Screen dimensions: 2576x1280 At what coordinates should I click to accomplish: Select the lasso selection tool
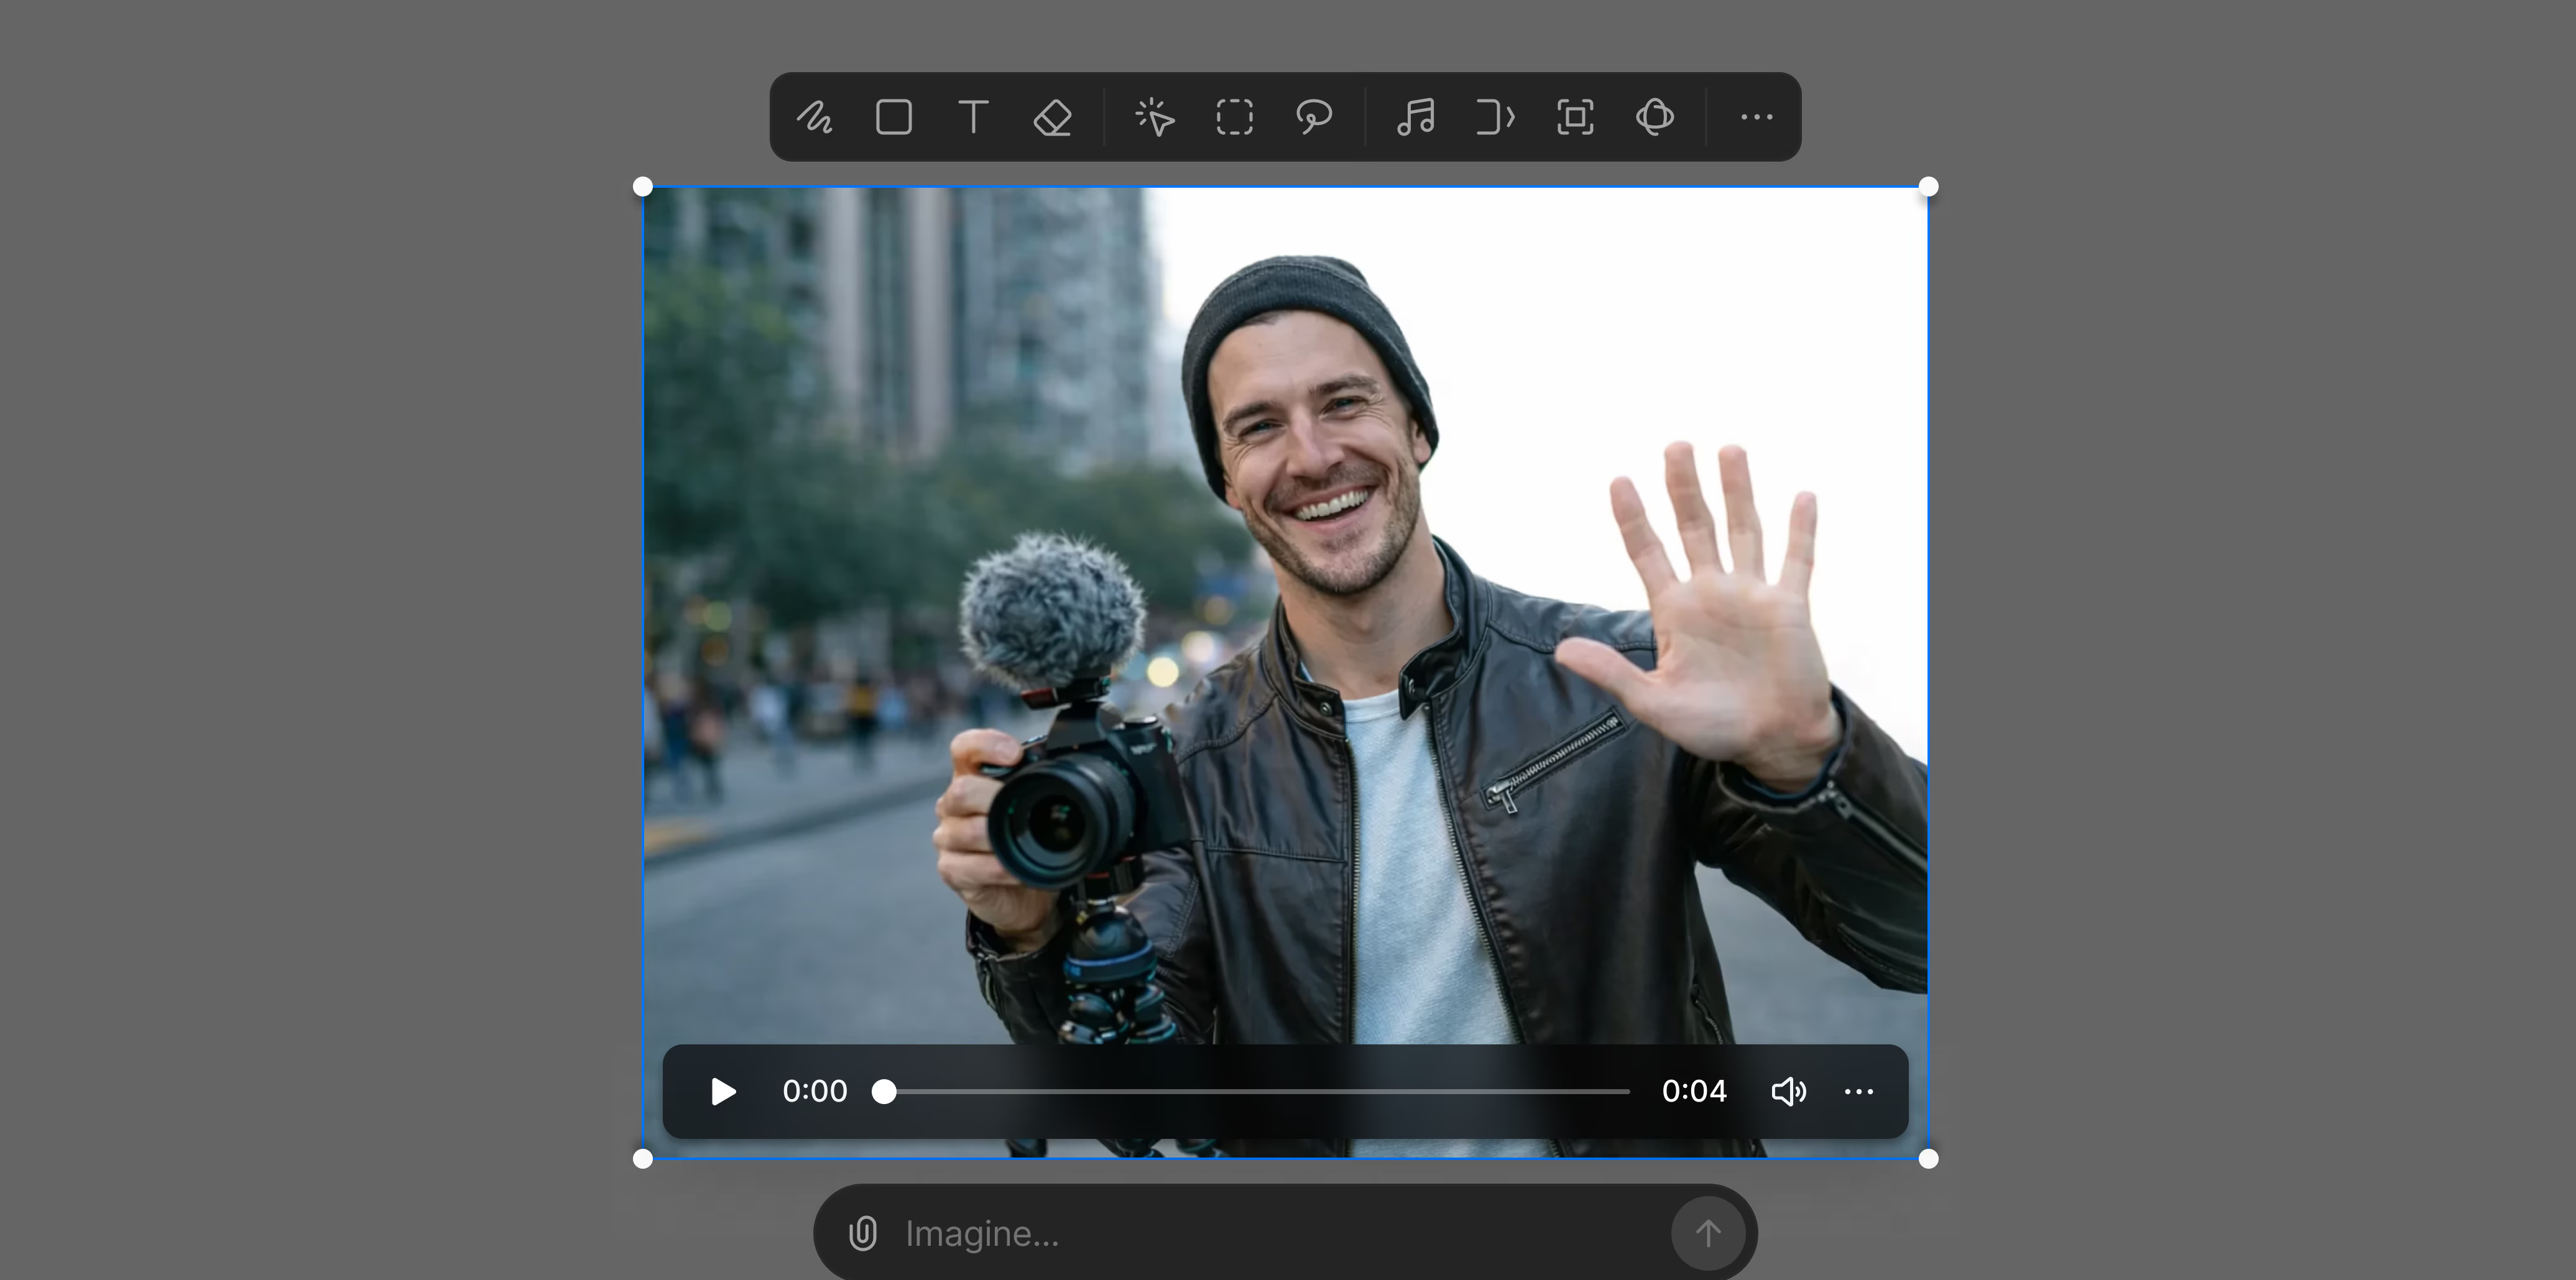click(1314, 117)
